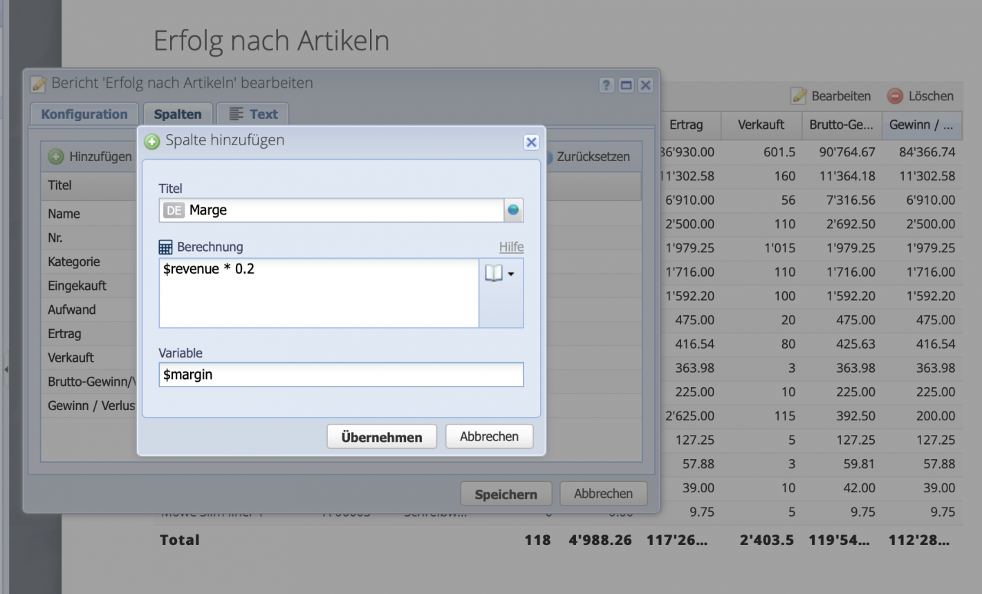This screenshot has width=982, height=594.
Task: Click inside the Variable input field
Action: [x=341, y=375]
